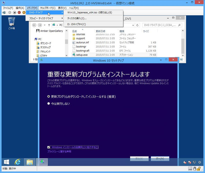
Task: Click the network tray icon
Action: (x=194, y=162)
